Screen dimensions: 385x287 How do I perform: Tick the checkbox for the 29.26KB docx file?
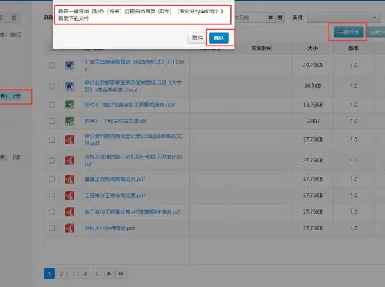coord(51,65)
